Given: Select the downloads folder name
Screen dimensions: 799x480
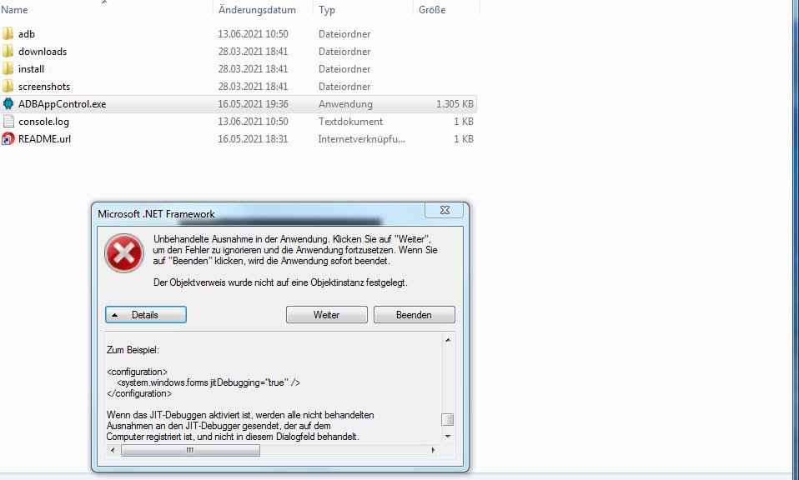Looking at the screenshot, I should coord(43,52).
